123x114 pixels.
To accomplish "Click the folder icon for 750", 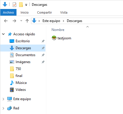I will pyautogui.click(x=12, y=69).
